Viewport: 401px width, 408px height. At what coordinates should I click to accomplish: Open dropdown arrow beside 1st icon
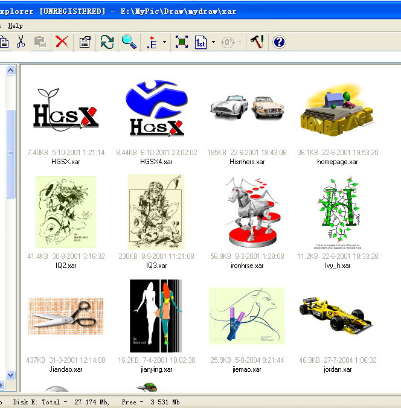tap(214, 42)
